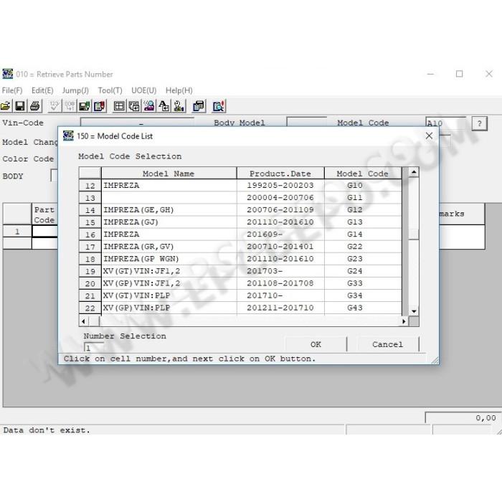Select row 19 XV(GT) VIN:JF1,2 cell

pyautogui.click(x=169, y=271)
